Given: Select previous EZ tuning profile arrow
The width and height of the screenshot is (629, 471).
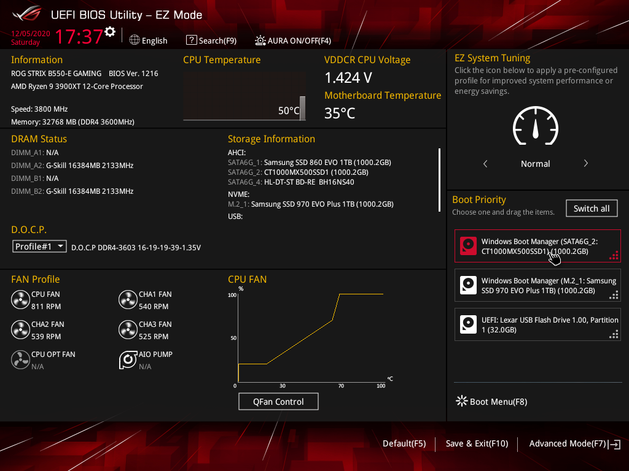Looking at the screenshot, I should click(x=485, y=163).
